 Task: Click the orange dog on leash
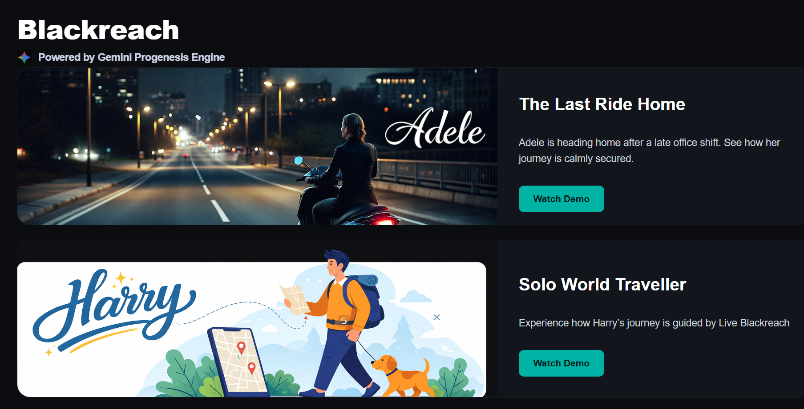pos(401,376)
